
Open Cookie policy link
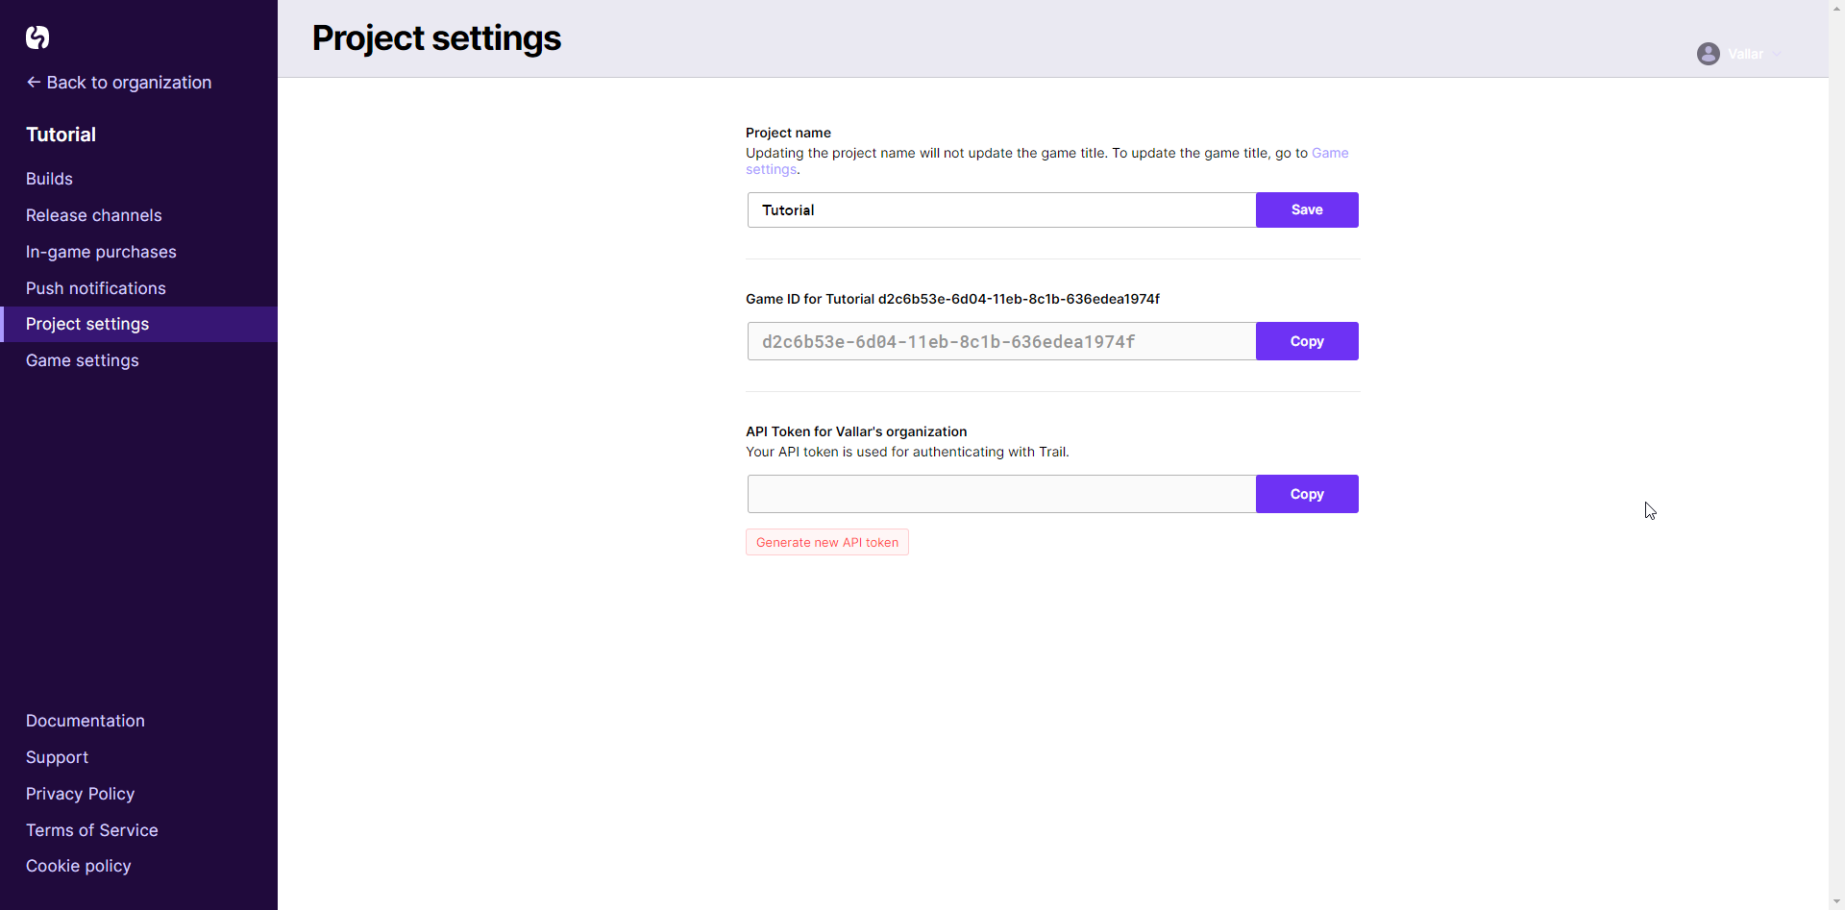[79, 866]
